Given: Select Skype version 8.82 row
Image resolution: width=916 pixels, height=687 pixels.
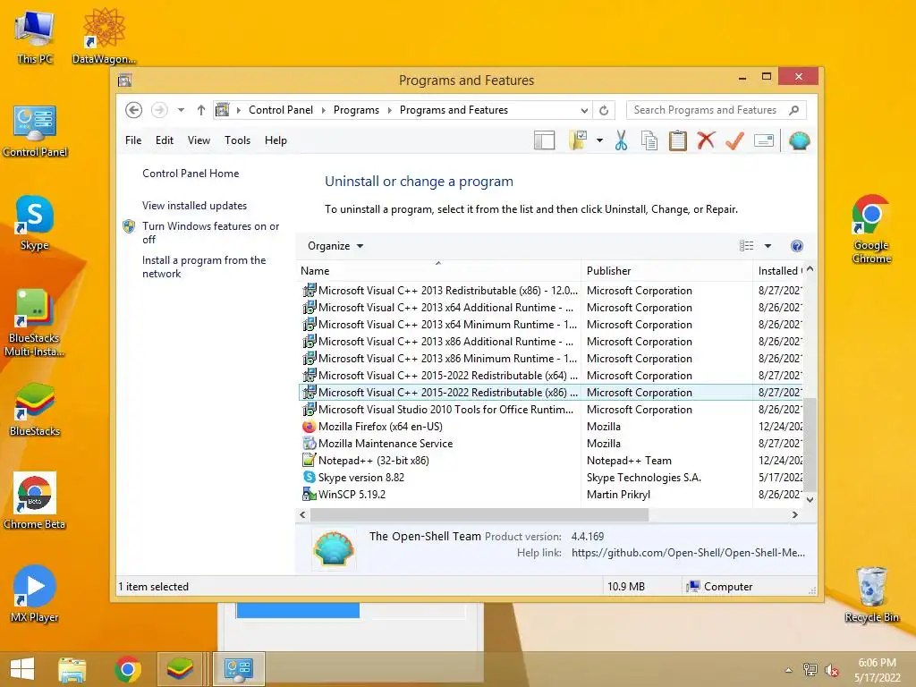Looking at the screenshot, I should [551, 478].
